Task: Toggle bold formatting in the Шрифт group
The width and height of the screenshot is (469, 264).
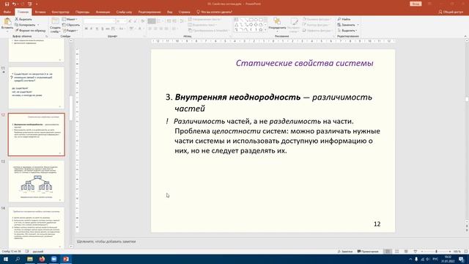Action: click(86, 29)
